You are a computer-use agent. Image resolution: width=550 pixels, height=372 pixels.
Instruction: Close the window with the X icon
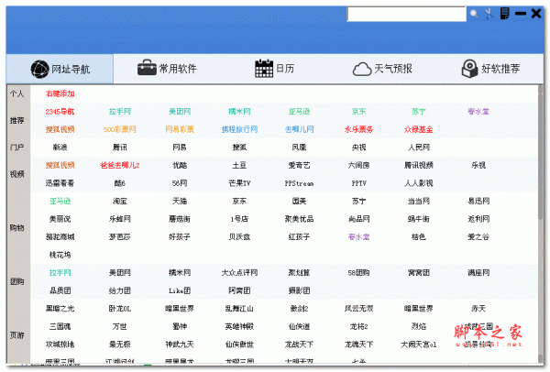(536, 14)
